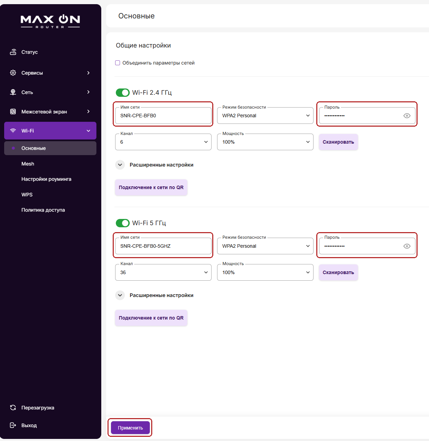Open QR connection for 5 ГГц network
Screen dimensions: 429x441
(151, 318)
